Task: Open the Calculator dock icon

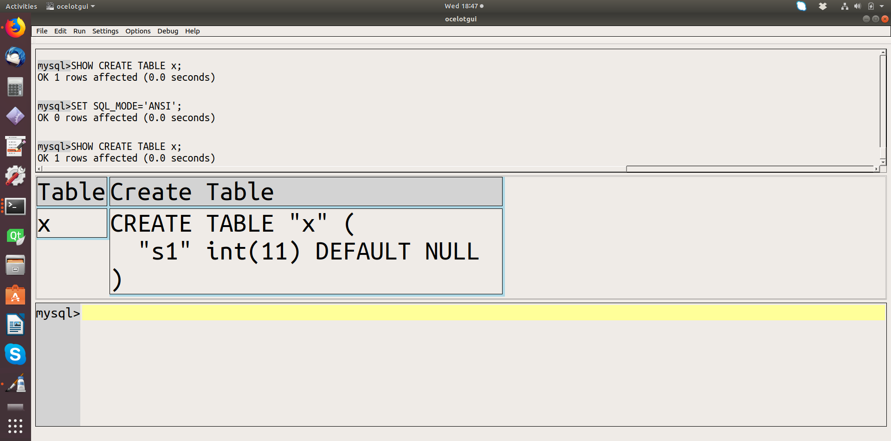Action: pyautogui.click(x=15, y=87)
